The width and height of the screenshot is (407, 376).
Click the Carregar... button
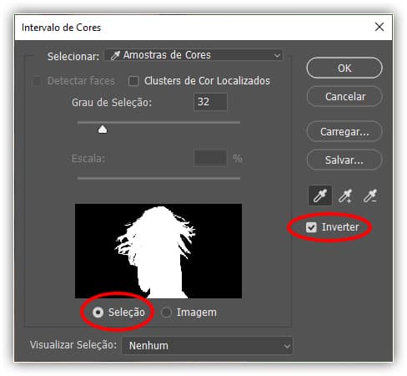pyautogui.click(x=344, y=131)
